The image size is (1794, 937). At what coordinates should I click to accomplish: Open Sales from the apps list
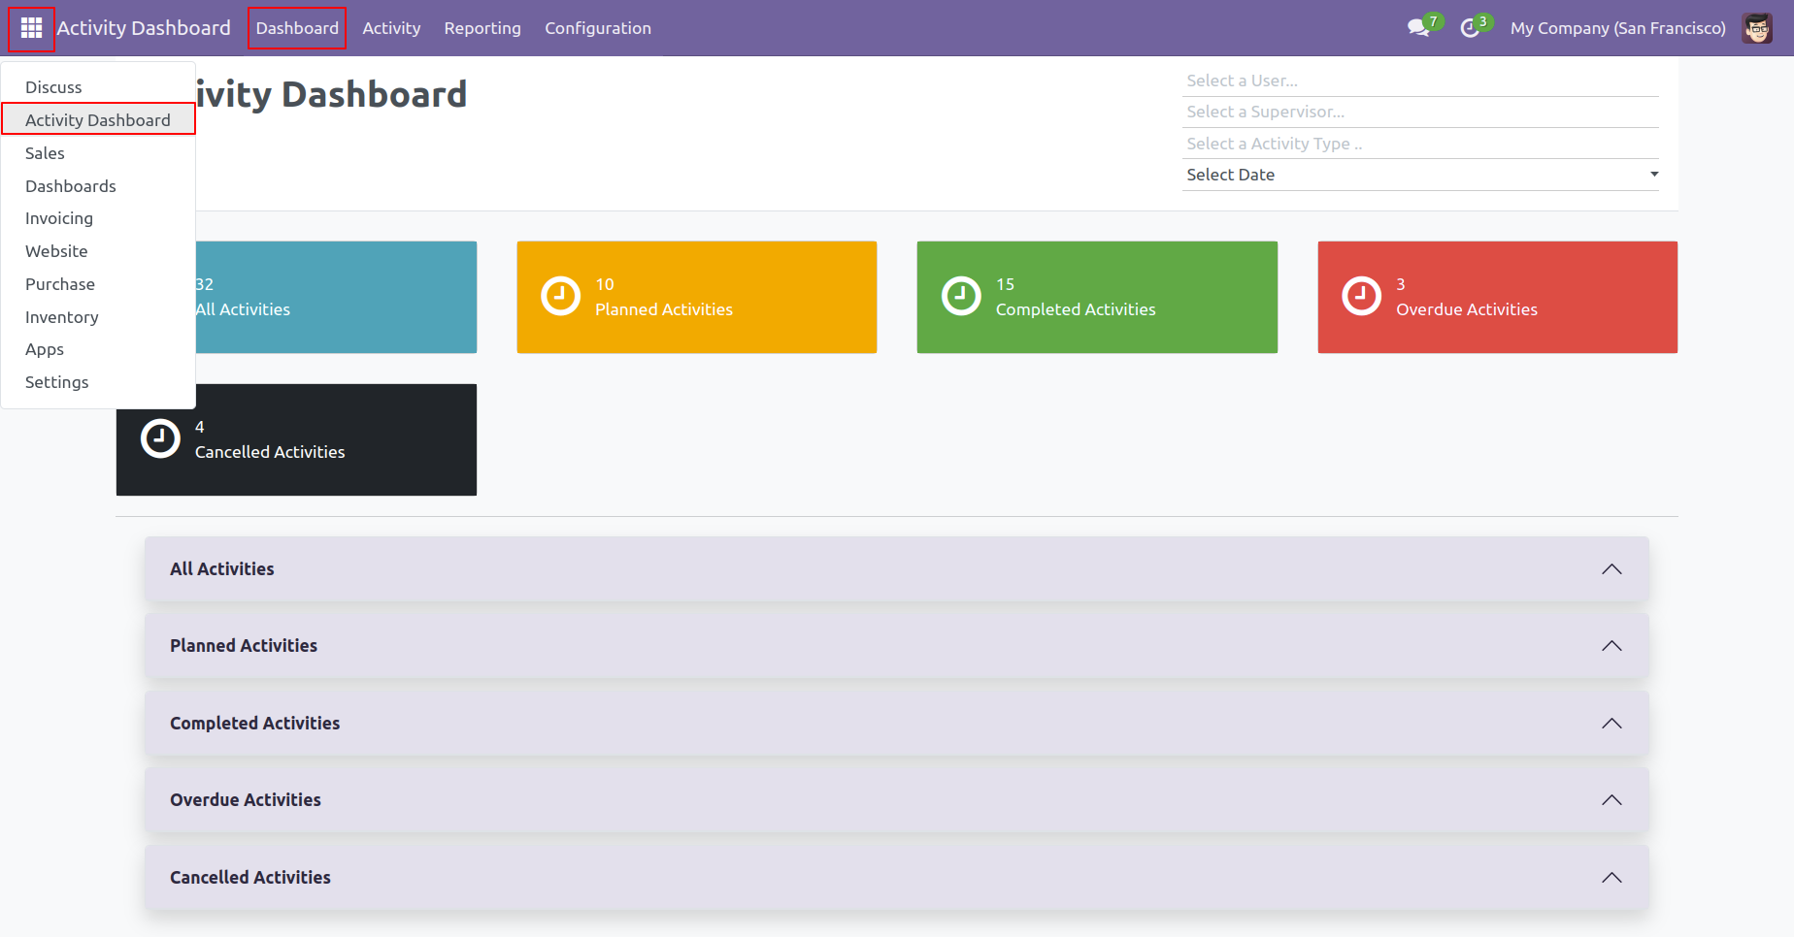point(98,153)
